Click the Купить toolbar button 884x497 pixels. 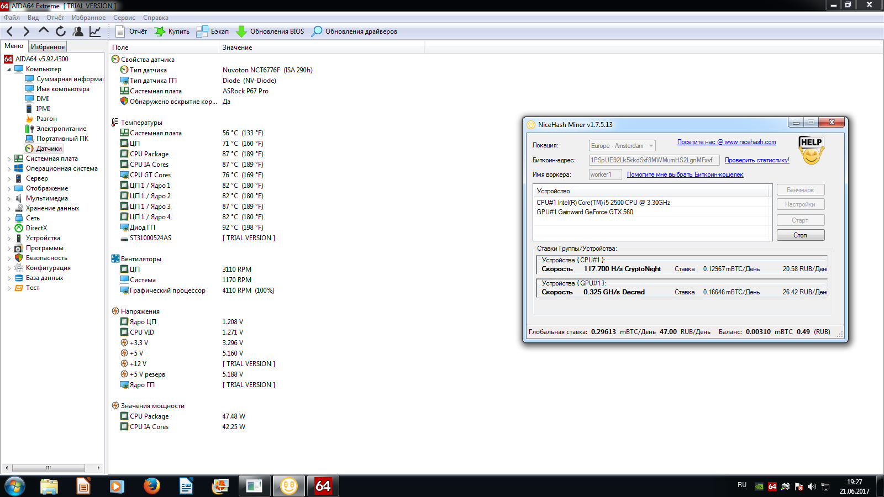(172, 31)
